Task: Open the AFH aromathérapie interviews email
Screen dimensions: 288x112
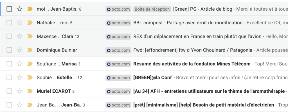Action: point(208,91)
